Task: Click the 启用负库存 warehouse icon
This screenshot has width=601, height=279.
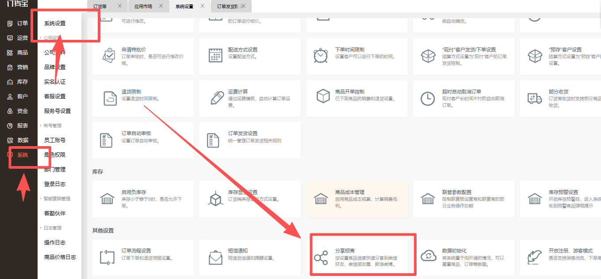Action: pos(107,198)
